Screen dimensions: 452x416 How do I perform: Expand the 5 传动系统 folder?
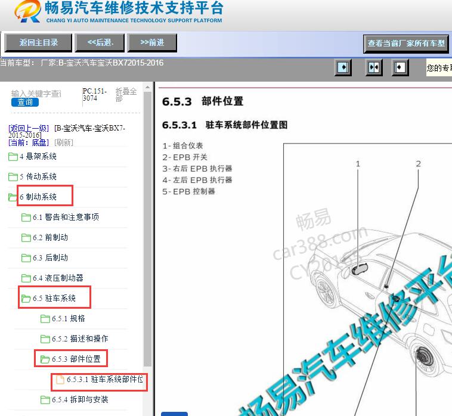pos(38,176)
